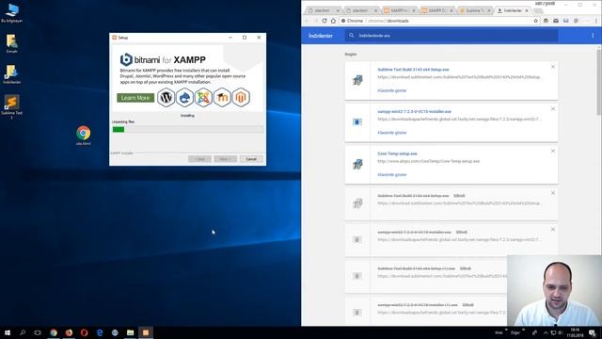Remove the Core-Temp-setup.exe download entry
Image resolution: width=602 pixels, height=339 pixels.
click(x=553, y=151)
